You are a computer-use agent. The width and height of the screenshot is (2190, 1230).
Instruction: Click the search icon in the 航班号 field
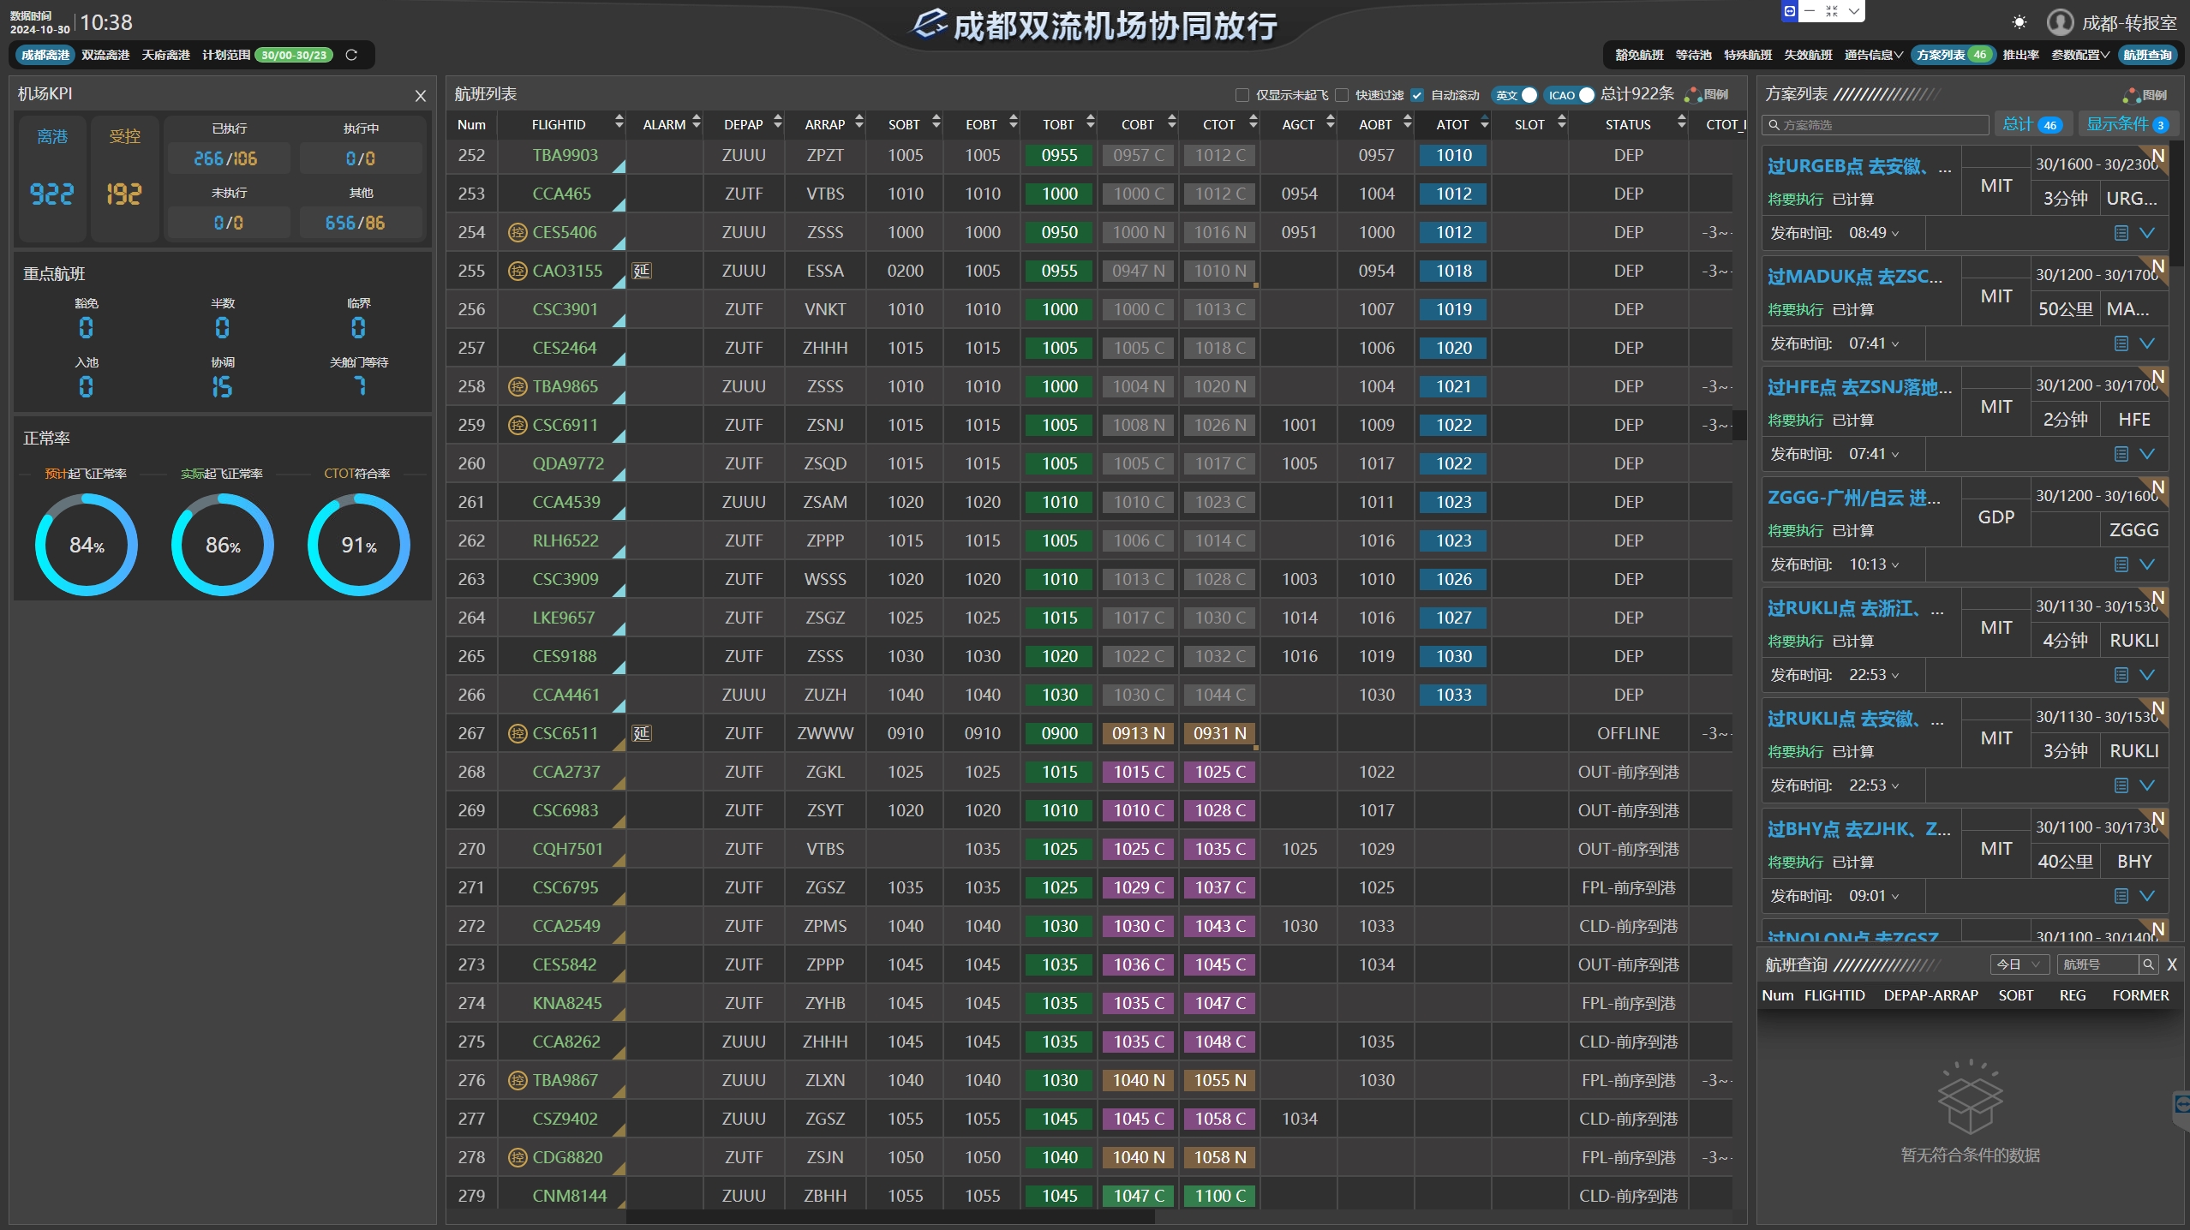click(x=2148, y=964)
